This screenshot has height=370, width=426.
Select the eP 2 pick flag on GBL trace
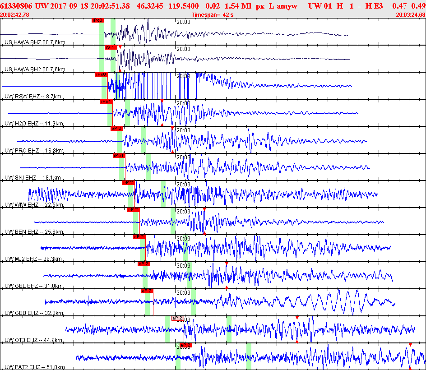144,264
